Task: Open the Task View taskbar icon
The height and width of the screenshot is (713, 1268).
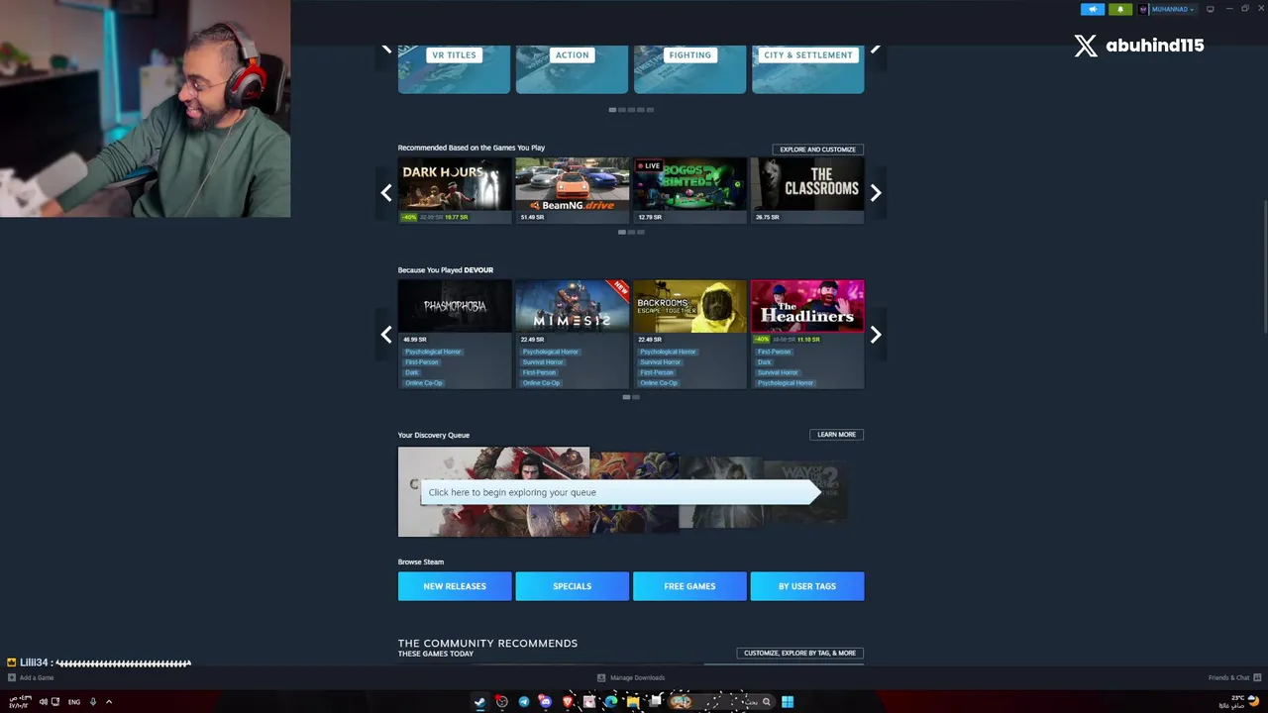Action: point(656,701)
